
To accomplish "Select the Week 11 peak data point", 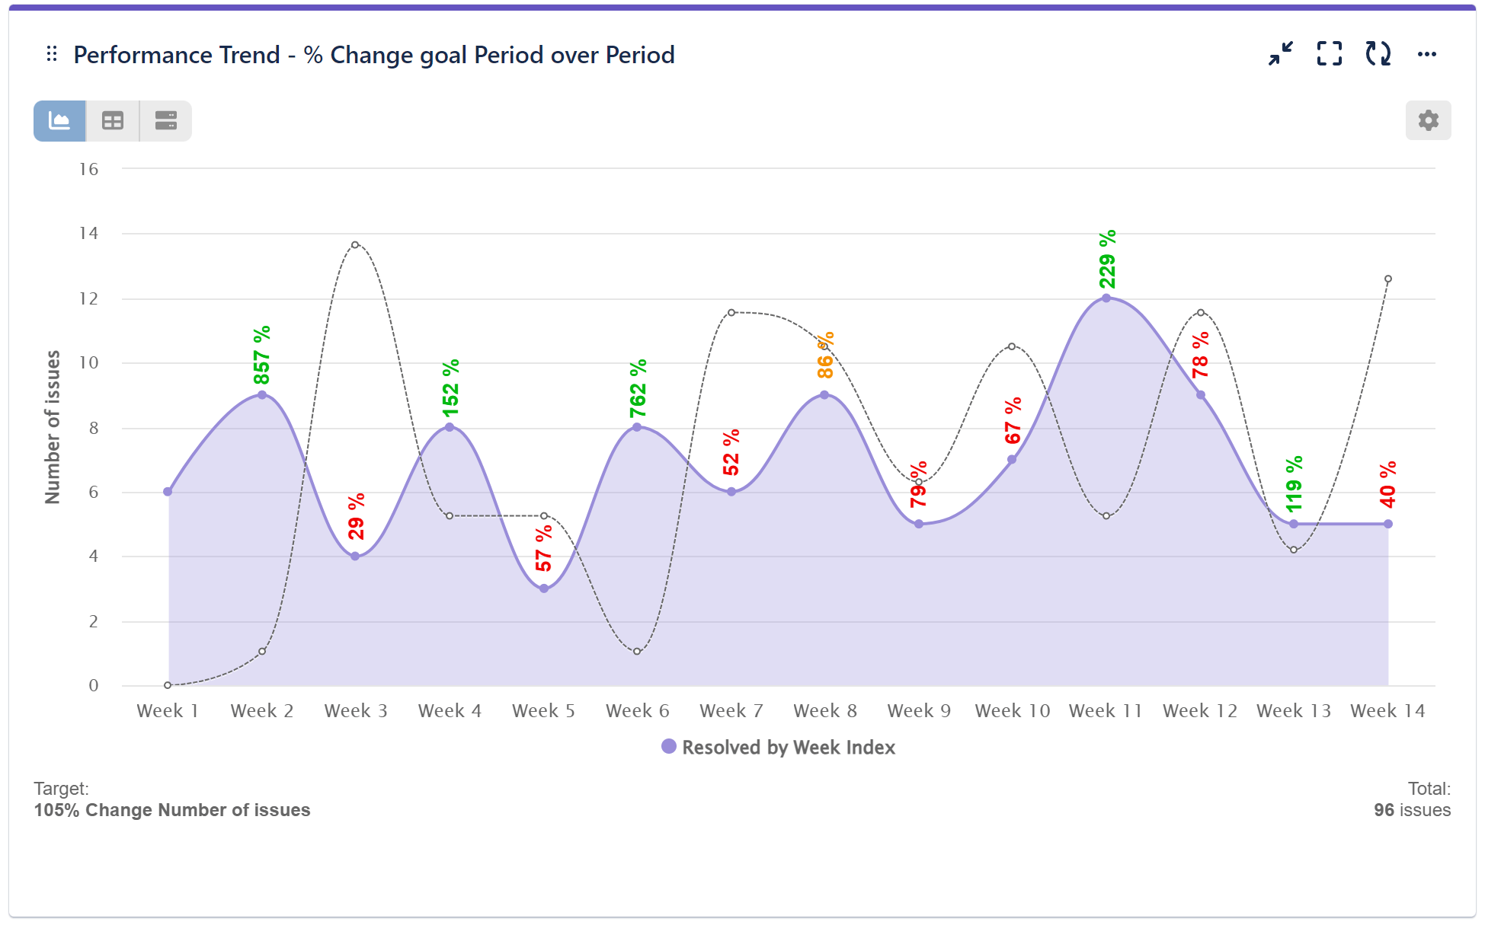I will tap(1105, 298).
